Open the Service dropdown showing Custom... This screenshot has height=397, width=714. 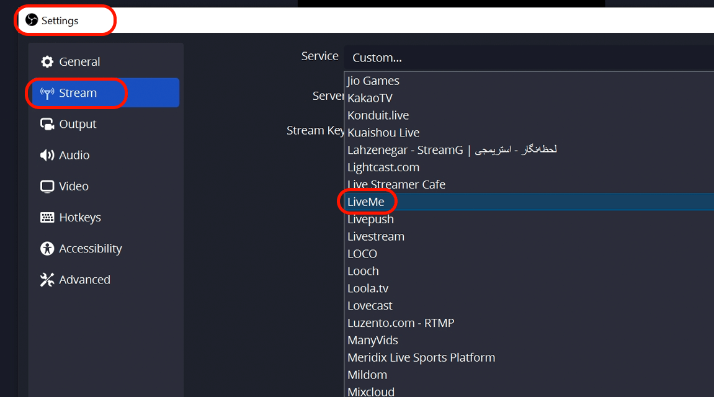click(527, 58)
